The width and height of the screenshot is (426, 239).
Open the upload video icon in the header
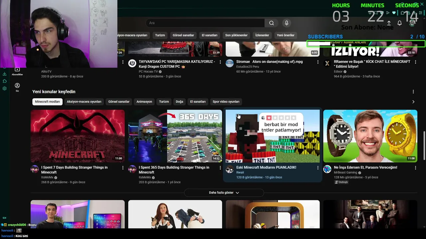[x=389, y=23]
